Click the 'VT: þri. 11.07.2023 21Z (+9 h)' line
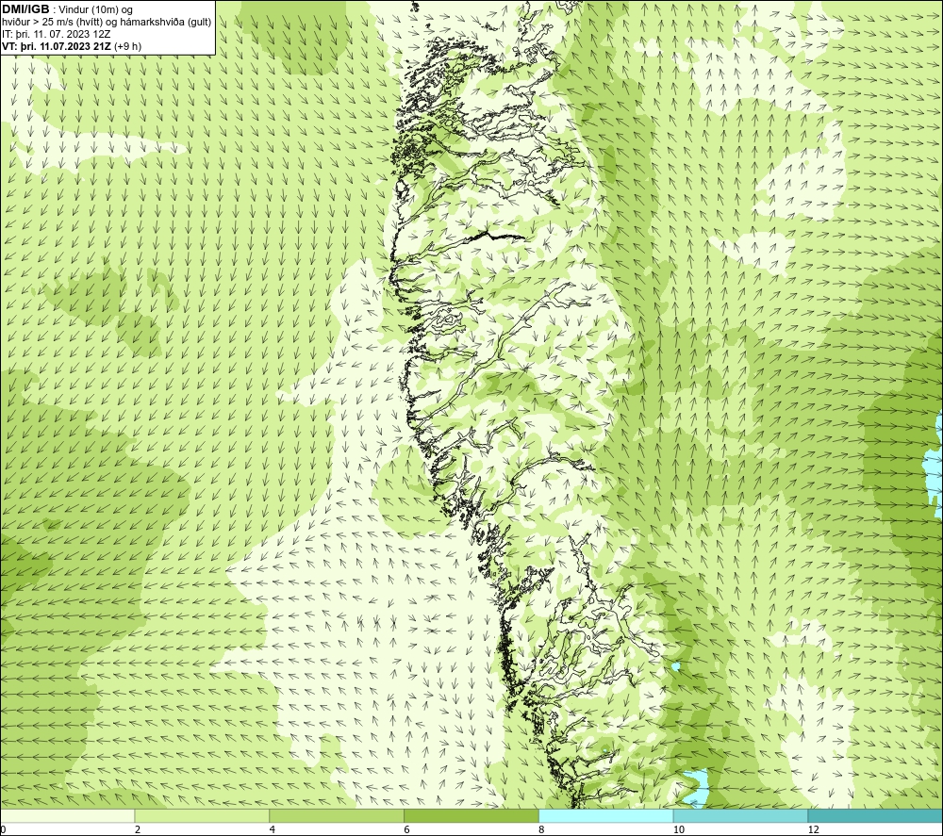This screenshot has height=836, width=943. [x=72, y=46]
